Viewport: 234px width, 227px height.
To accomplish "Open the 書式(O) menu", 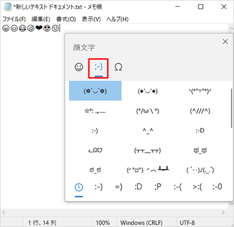I will tap(66, 19).
